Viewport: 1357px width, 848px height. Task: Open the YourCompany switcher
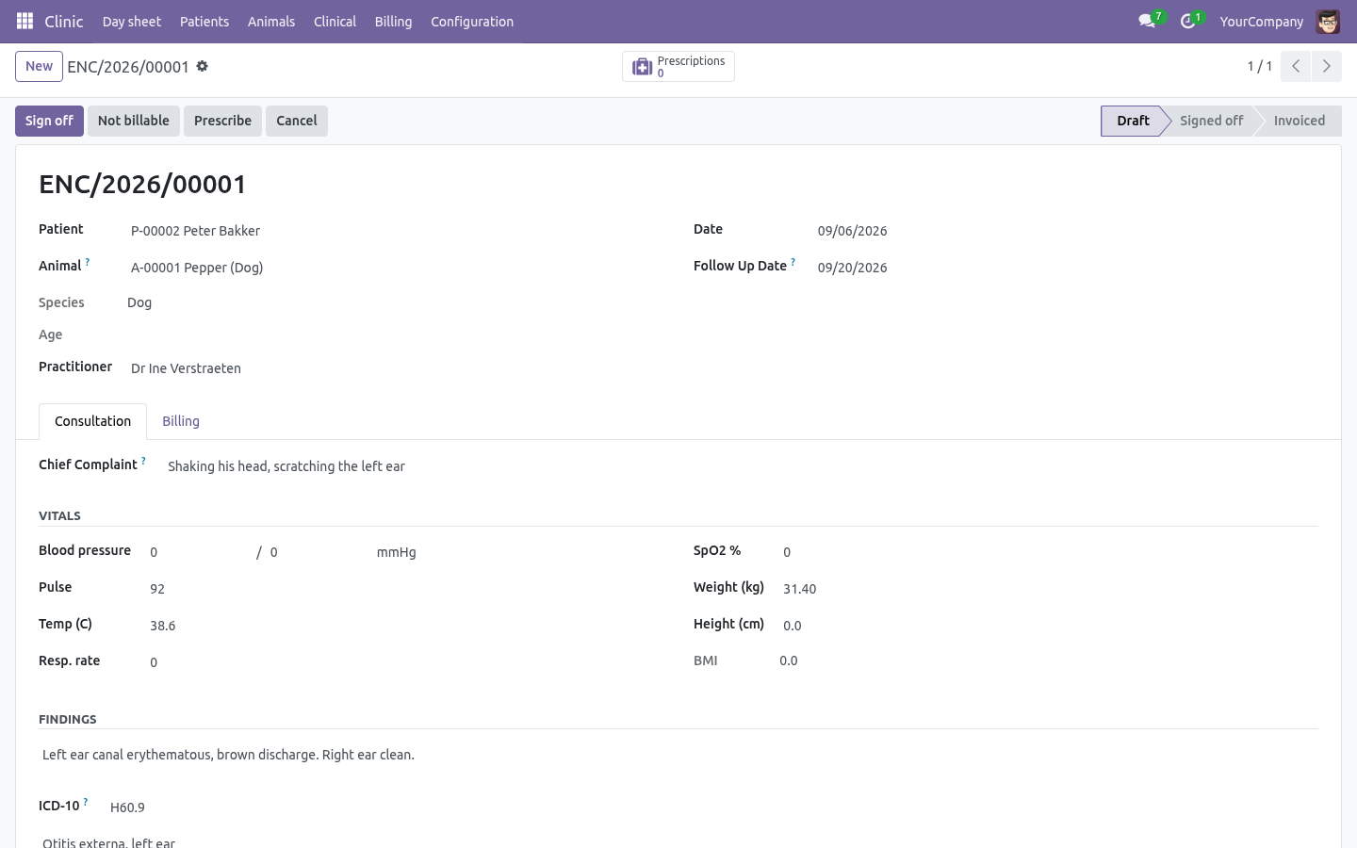click(x=1261, y=21)
